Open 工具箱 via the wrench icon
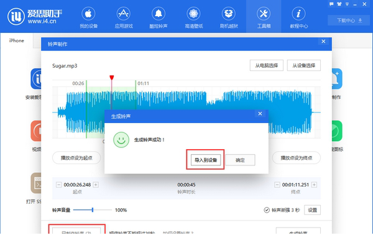 point(264,14)
